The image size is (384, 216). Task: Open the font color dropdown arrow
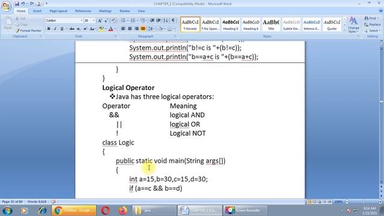(x=115, y=29)
